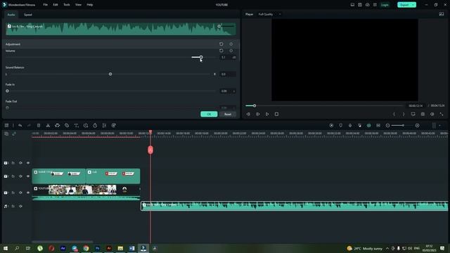450x253 pixels.
Task: Mute the top video track
Action: point(20,163)
